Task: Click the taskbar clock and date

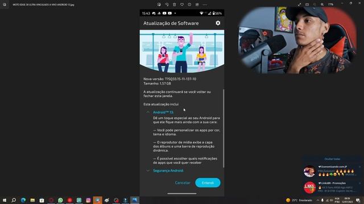Action: click(348, 200)
